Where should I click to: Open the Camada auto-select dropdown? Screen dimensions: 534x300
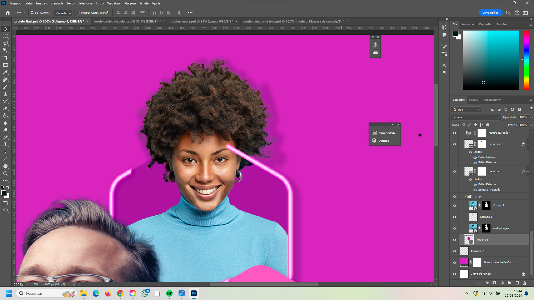pos(63,13)
